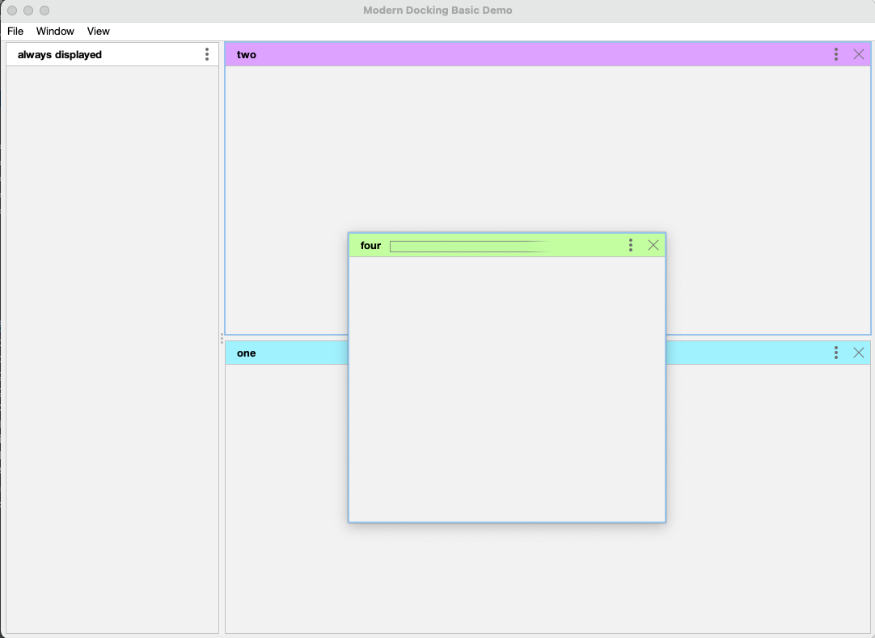Image resolution: width=875 pixels, height=638 pixels.
Task: Select the "four" panel title bar
Action: click(x=370, y=245)
